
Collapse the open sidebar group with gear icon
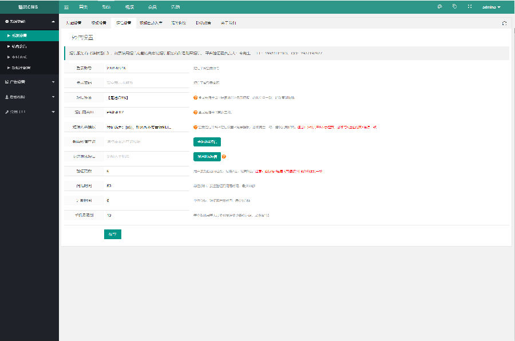[29, 21]
